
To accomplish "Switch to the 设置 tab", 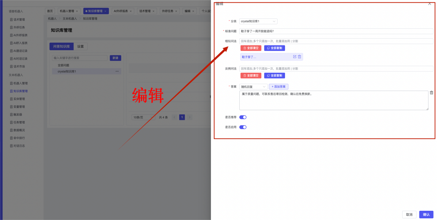I will coord(80,46).
